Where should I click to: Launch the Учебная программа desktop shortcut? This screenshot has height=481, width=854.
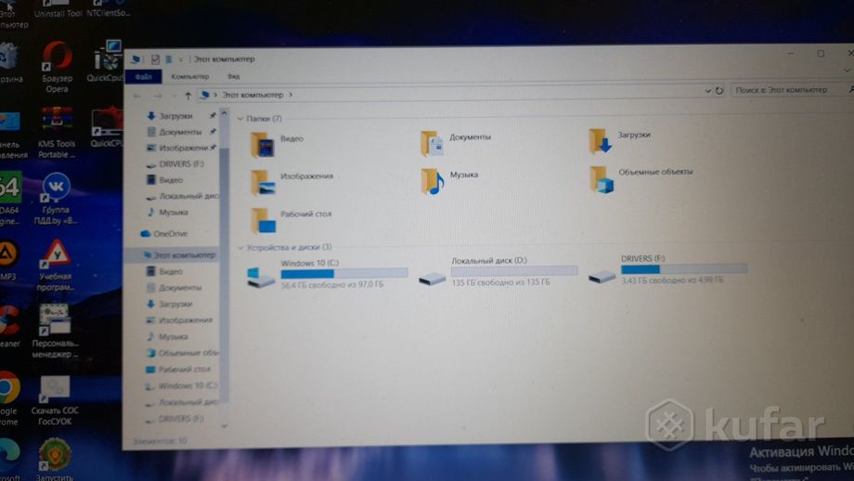55,266
